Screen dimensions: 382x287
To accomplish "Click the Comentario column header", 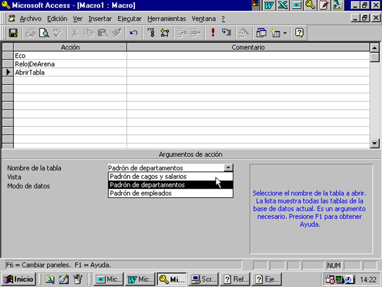I will click(x=248, y=47).
